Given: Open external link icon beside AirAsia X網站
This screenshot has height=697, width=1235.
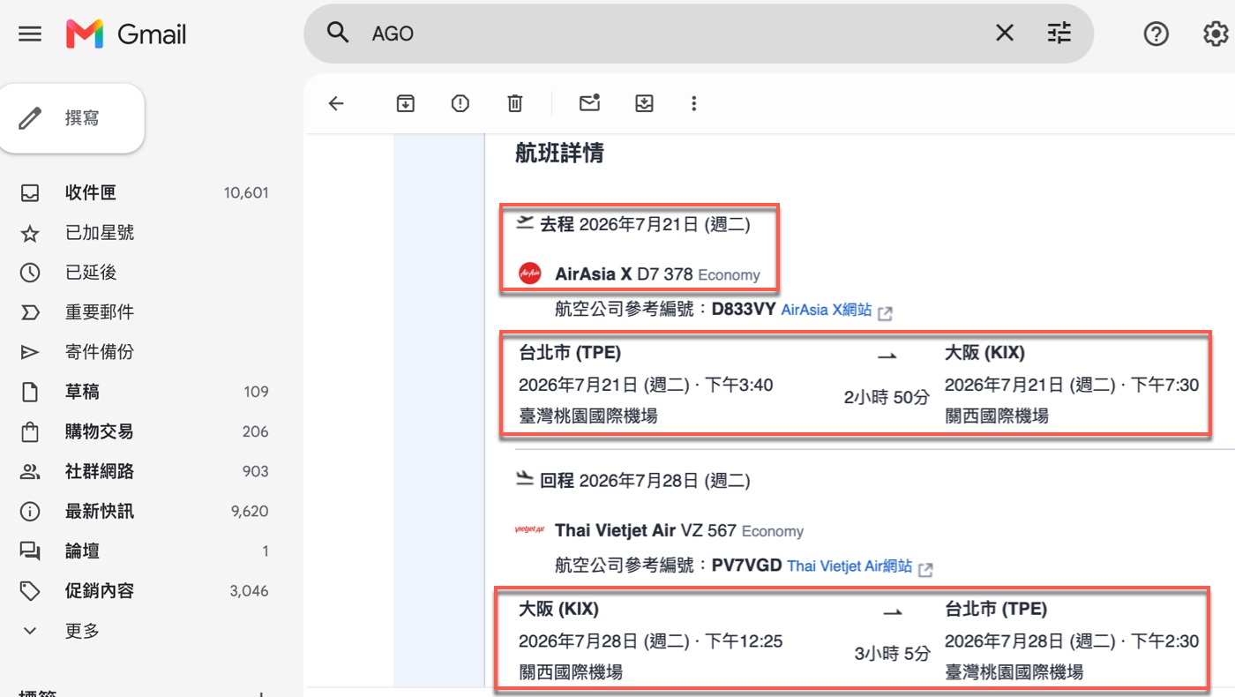Looking at the screenshot, I should (885, 312).
